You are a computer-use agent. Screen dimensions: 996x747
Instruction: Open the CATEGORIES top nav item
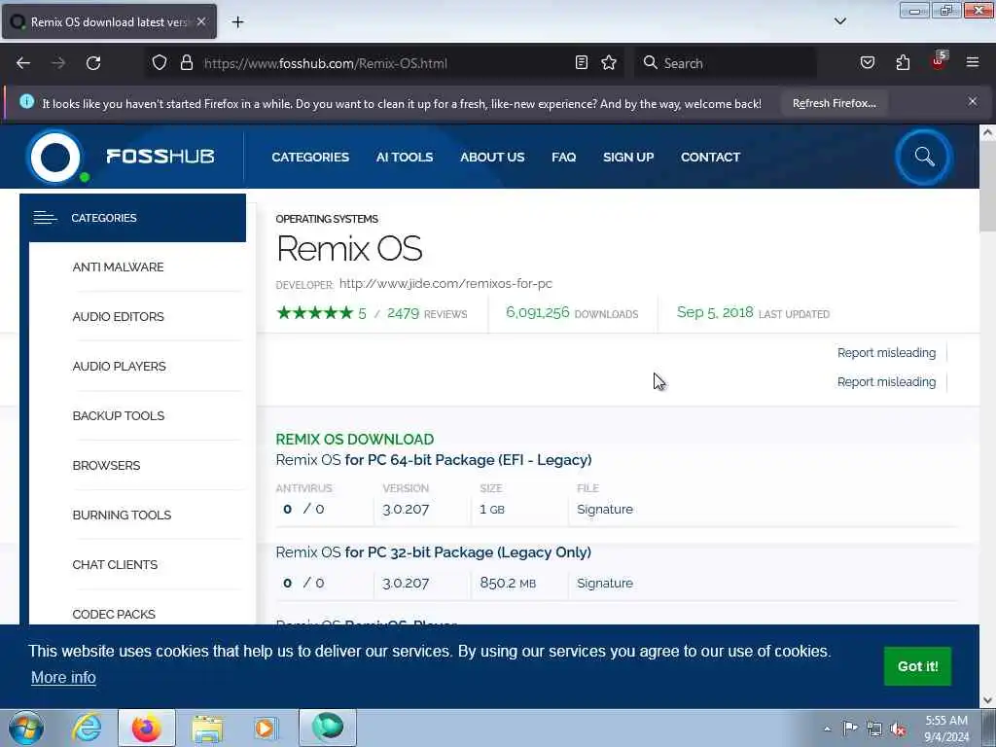(x=310, y=157)
